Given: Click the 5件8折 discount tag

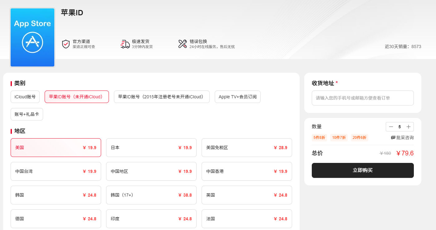Looking at the screenshot, I should click(319, 138).
